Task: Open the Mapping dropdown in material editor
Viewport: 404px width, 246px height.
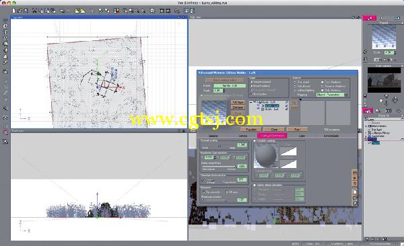Action: 332,95
